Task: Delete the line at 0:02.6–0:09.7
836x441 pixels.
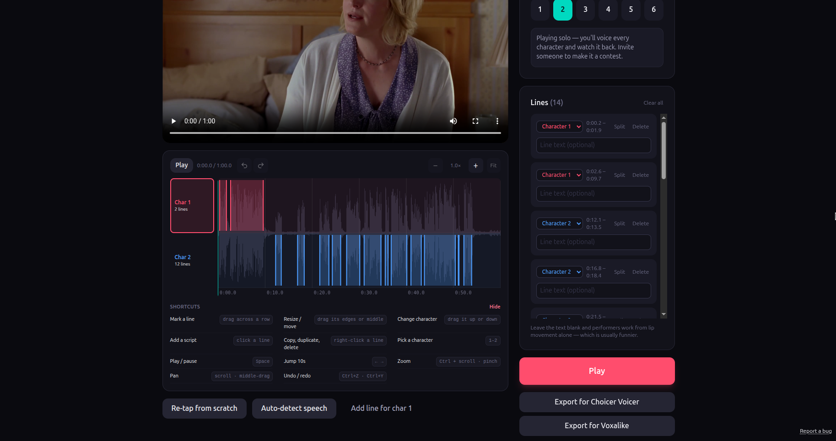Action: 641,175
